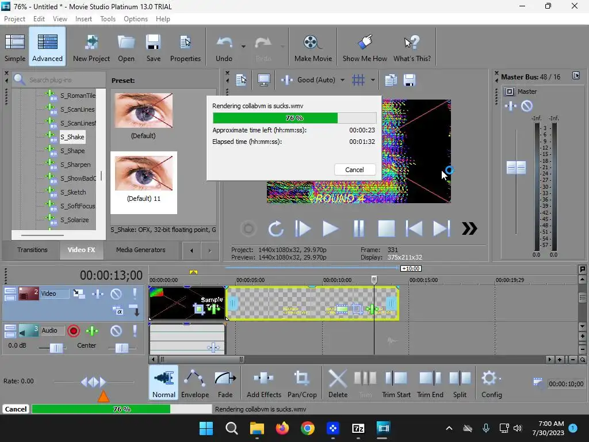
Task: Arm Audio track for record
Action: tap(74, 331)
